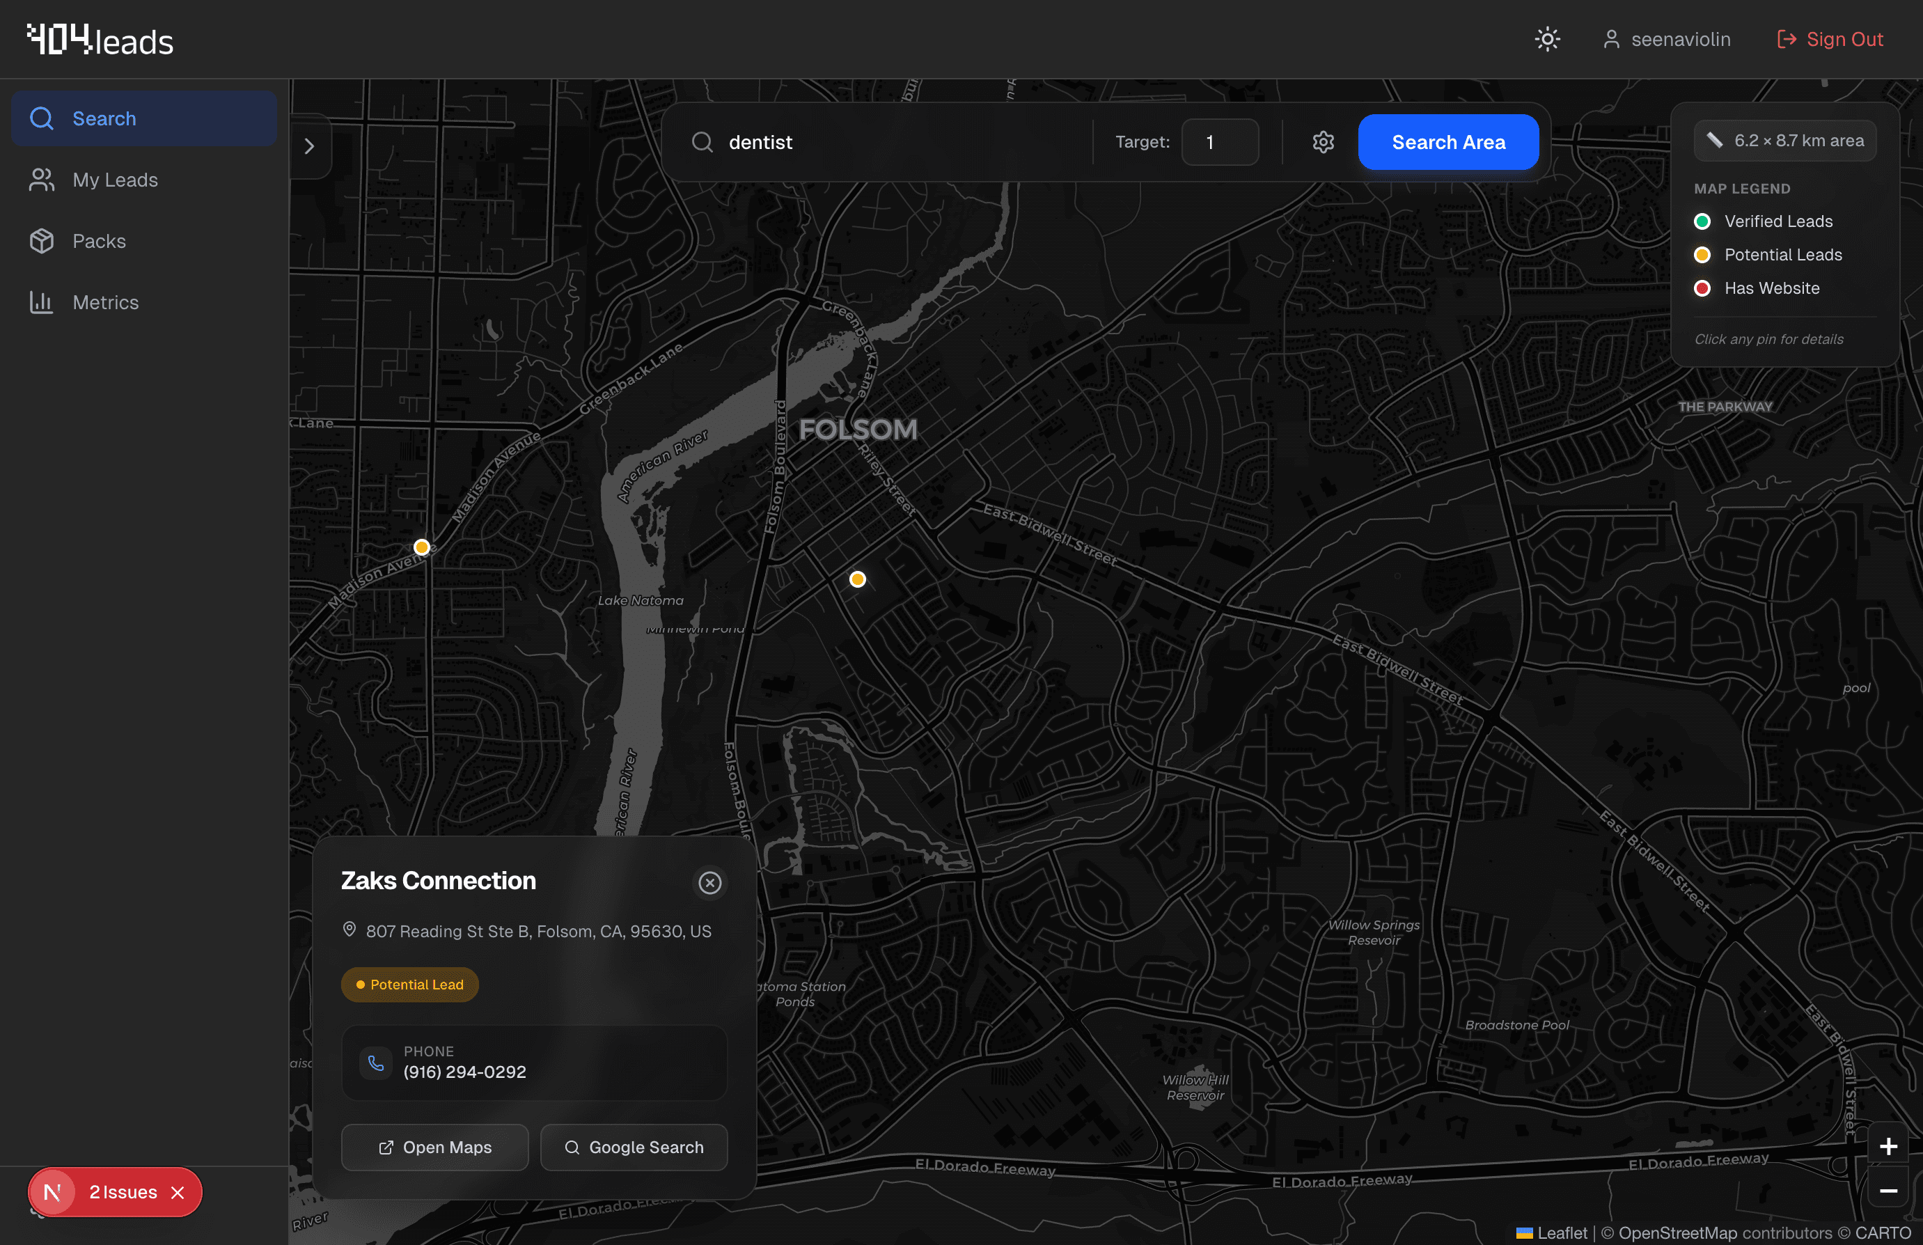This screenshot has height=1245, width=1923.
Task: Click the location pin icon beside the address
Action: click(x=350, y=930)
